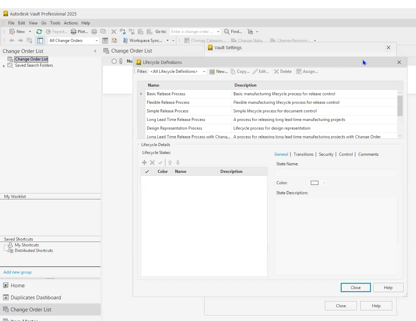Open the Tools menu
The height and width of the screenshot is (321, 416).
click(55, 23)
